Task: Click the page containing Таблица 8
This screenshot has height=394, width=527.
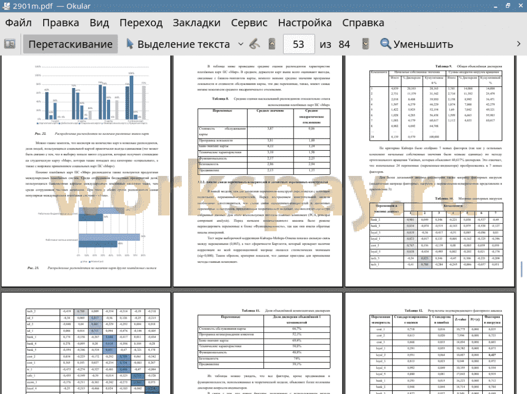Action: pyautogui.click(x=258, y=171)
